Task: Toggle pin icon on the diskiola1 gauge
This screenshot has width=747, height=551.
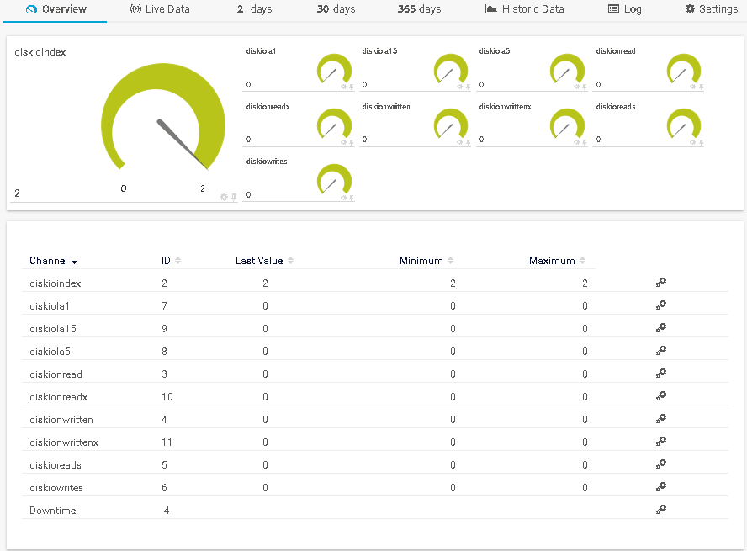Action: click(x=351, y=86)
